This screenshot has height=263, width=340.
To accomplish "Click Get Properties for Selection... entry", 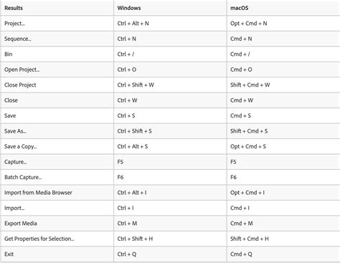I will pyautogui.click(x=39, y=239).
